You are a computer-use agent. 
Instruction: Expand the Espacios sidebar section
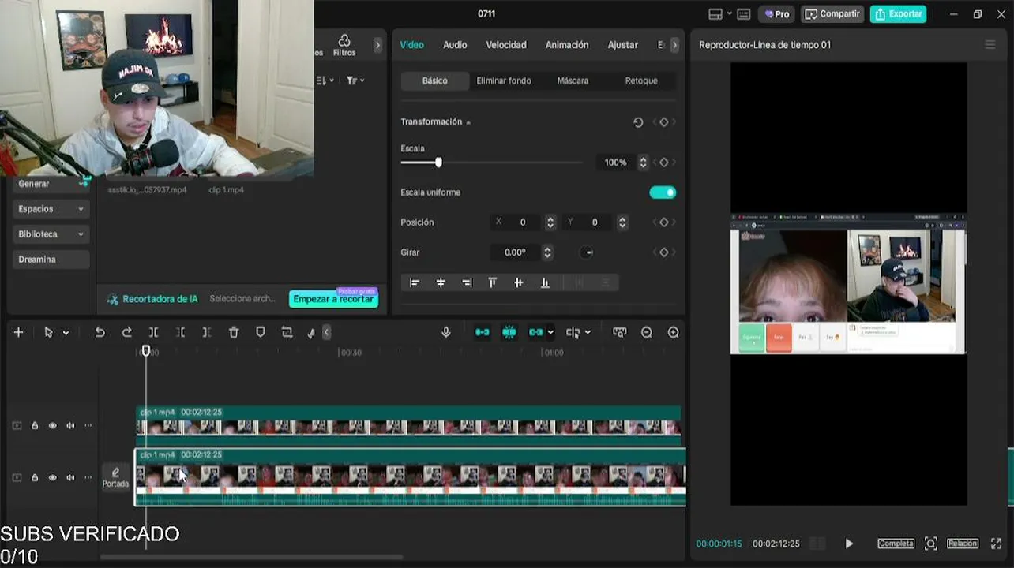pos(51,209)
